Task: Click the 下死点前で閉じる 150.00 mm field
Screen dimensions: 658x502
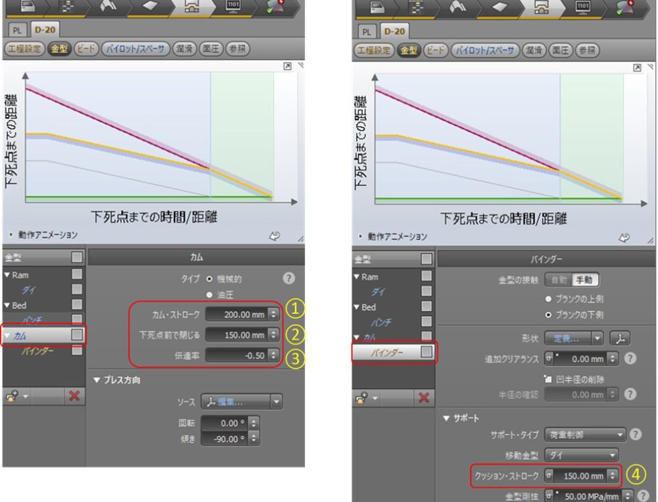Action: pos(242,335)
